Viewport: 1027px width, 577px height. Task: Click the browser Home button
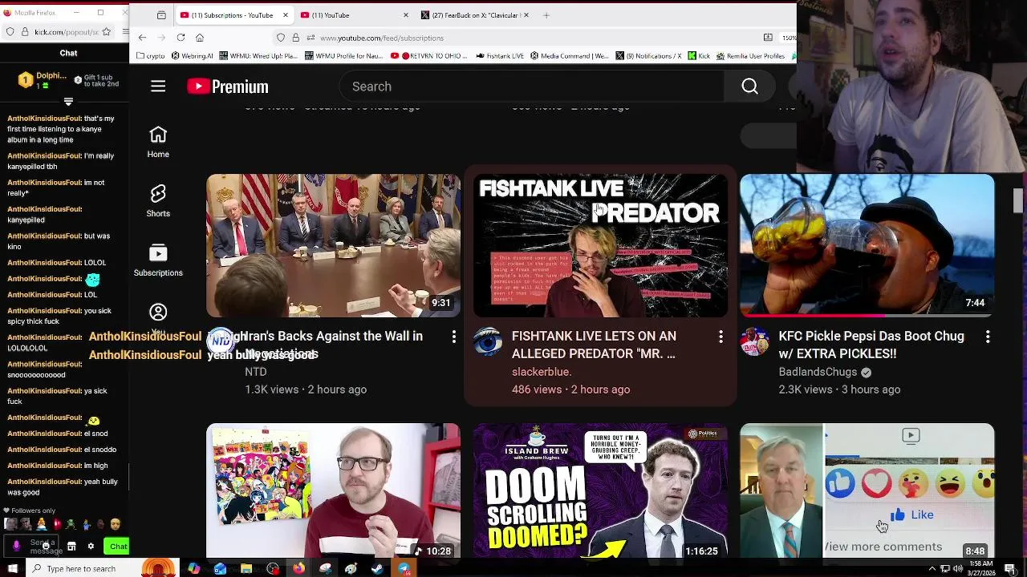(200, 38)
